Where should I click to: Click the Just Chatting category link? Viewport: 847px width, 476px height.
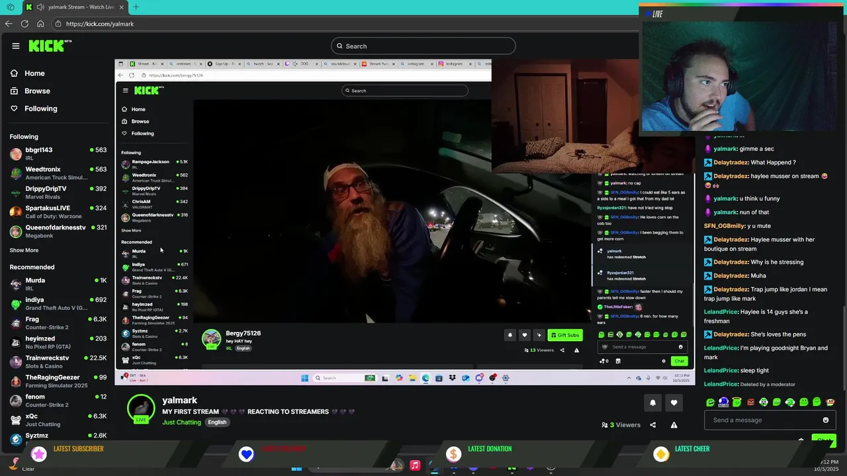pyautogui.click(x=181, y=422)
